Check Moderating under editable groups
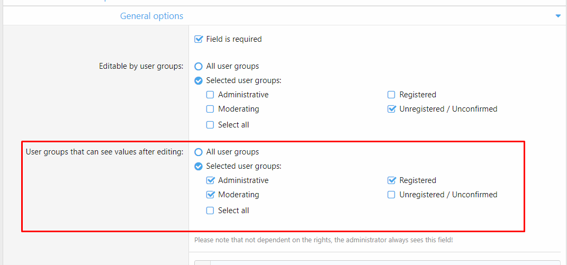The width and height of the screenshot is (567, 265). (x=210, y=109)
